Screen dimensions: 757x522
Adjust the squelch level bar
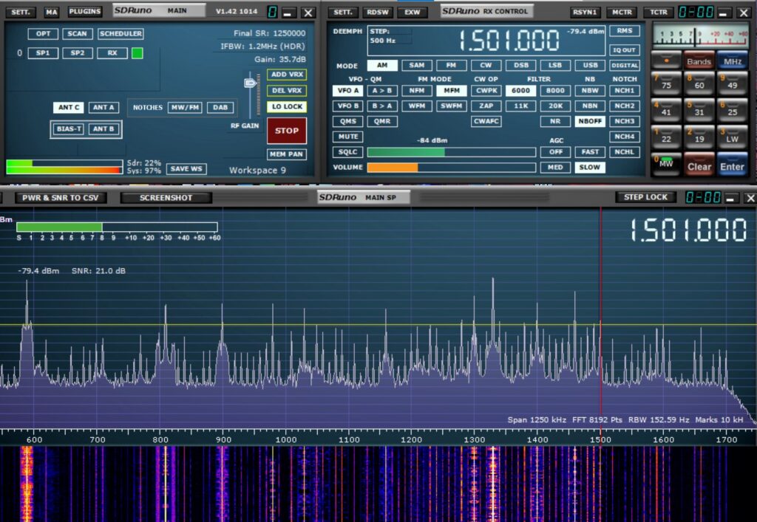(452, 152)
